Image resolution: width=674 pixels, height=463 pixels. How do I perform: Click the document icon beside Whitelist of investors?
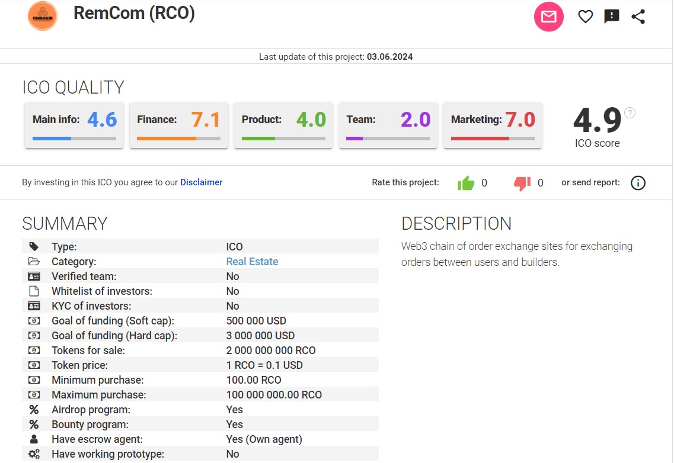(34, 291)
